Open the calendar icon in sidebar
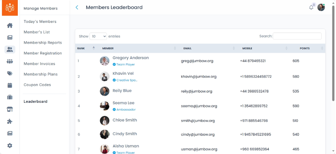The width and height of the screenshot is (336, 154). pyautogui.click(x=10, y=85)
